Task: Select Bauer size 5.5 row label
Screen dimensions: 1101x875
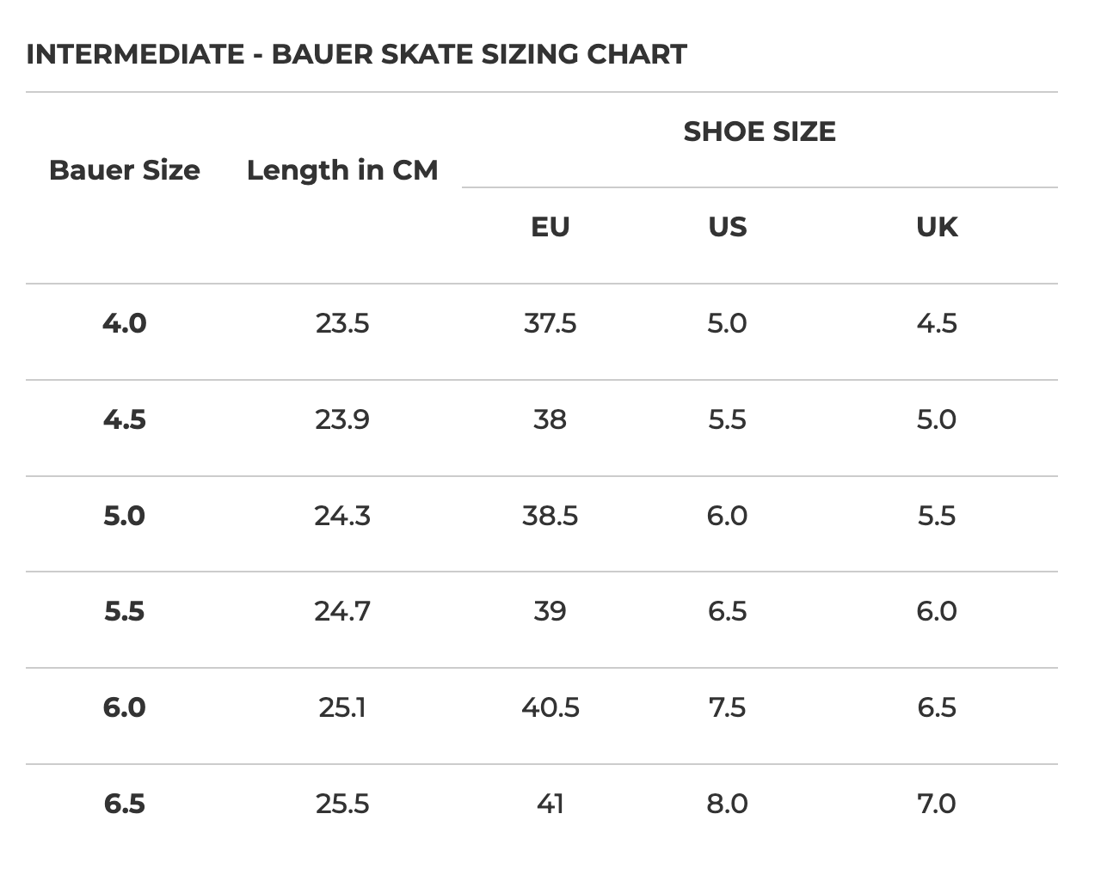Action: point(125,611)
